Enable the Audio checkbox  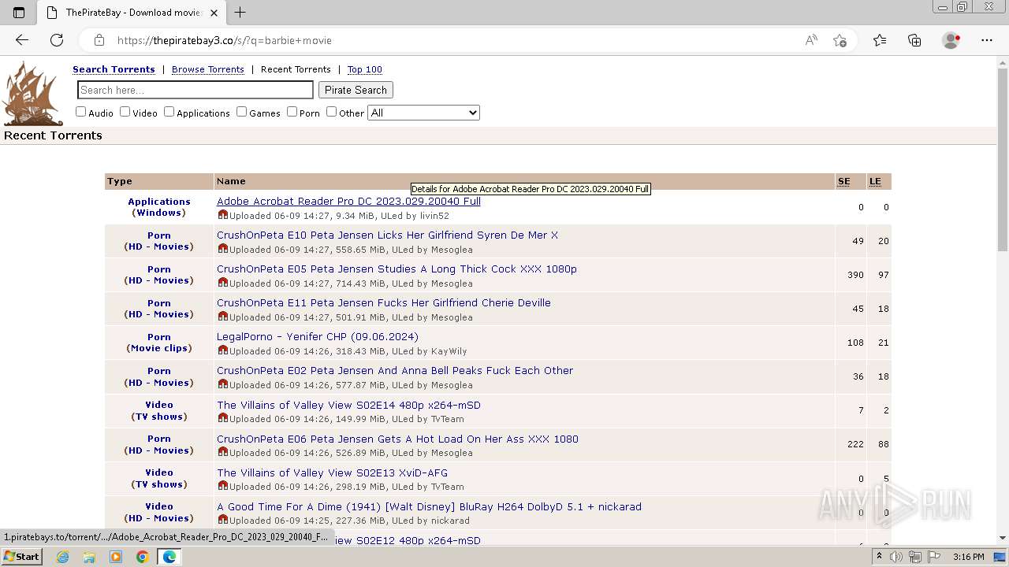click(80, 112)
